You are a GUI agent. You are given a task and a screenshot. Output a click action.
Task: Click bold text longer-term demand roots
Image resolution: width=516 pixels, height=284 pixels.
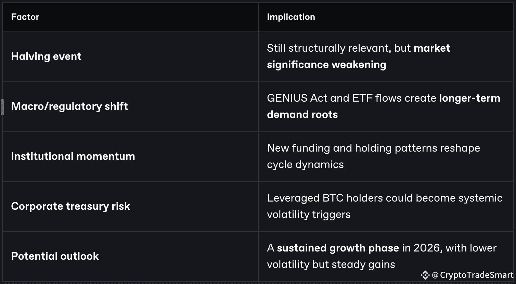pos(384,106)
